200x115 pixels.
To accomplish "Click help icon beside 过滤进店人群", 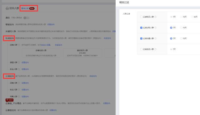I will 156,49.
